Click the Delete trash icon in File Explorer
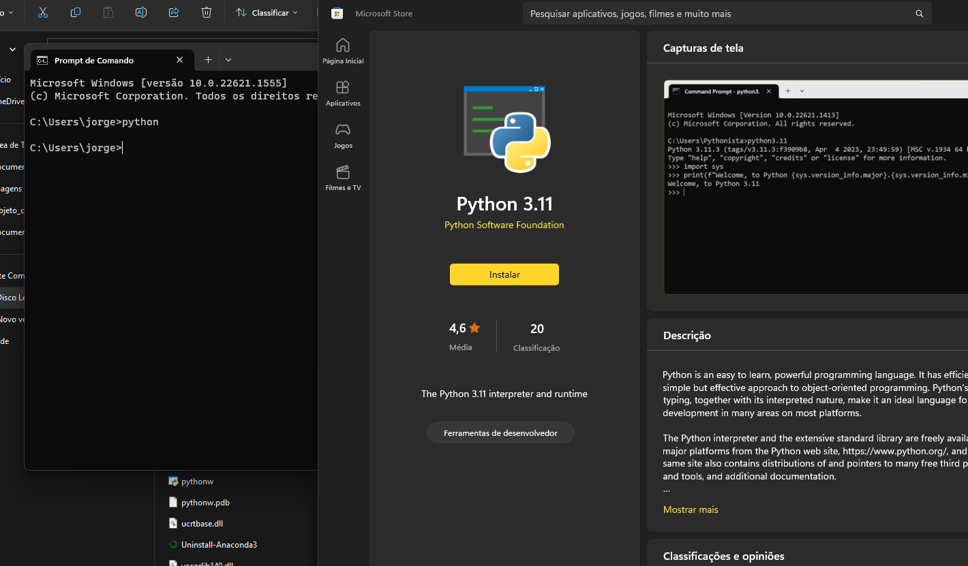The height and width of the screenshot is (566, 968). point(207,12)
